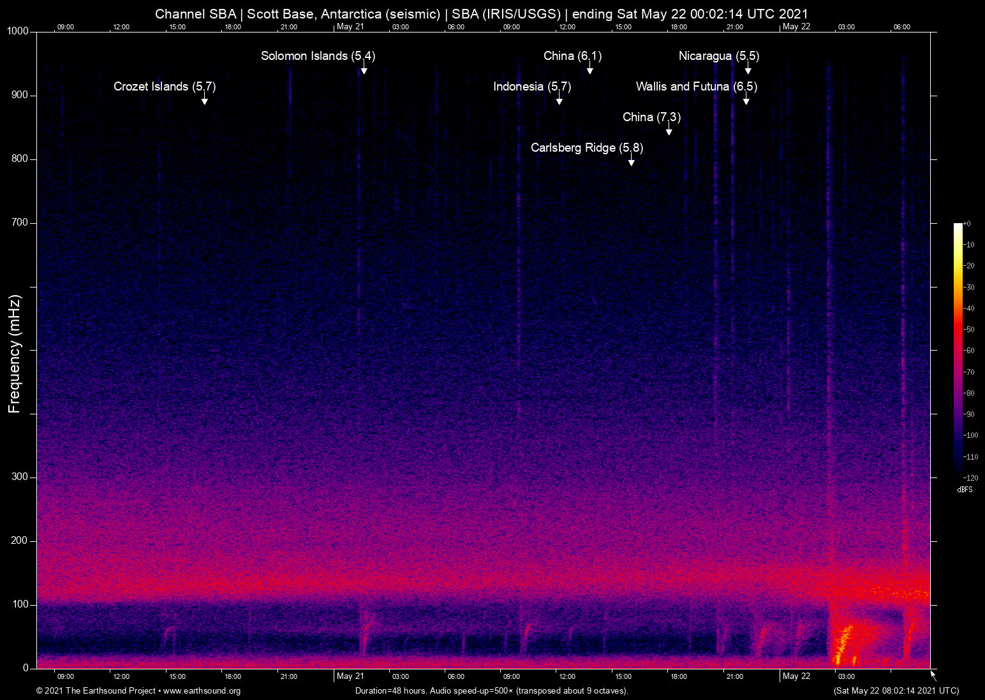The width and height of the screenshot is (985, 700).
Task: Click the May 22 marker on top axis
Action: pyautogui.click(x=796, y=27)
